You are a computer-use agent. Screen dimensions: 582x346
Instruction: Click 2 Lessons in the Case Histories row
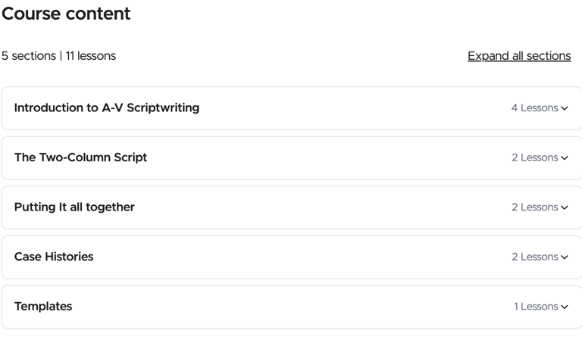pos(534,257)
